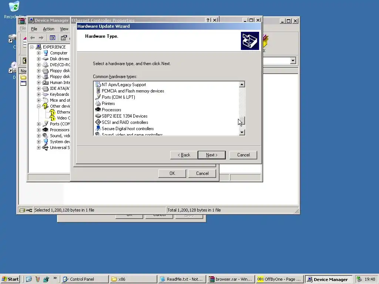Expand hidden quick launch icons chevron

point(55,278)
